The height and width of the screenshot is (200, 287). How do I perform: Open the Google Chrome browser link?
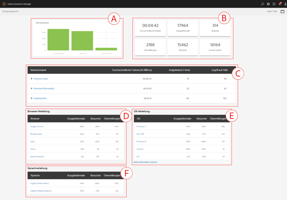pos(37,126)
